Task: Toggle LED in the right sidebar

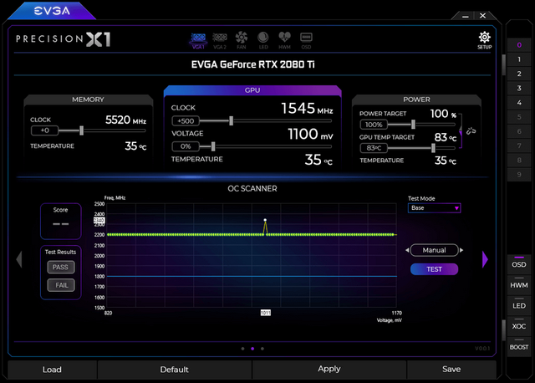Action: [519, 305]
